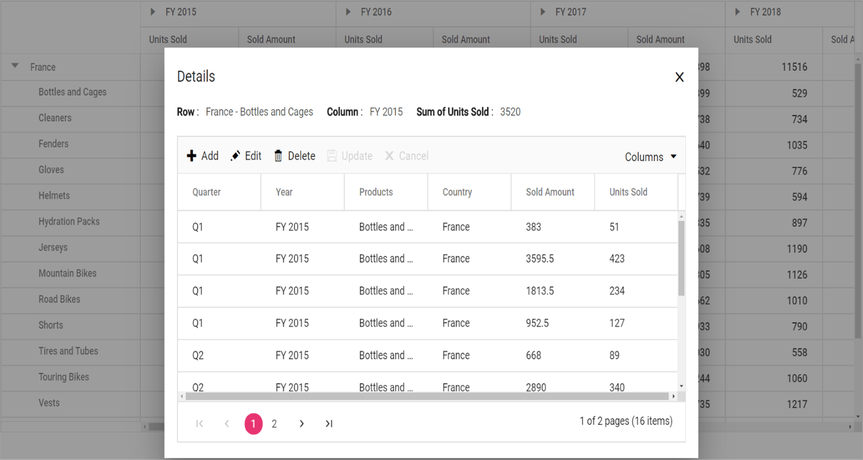This screenshot has width=863, height=460.
Task: Expand the FY 2015 column header
Action: pyautogui.click(x=153, y=12)
